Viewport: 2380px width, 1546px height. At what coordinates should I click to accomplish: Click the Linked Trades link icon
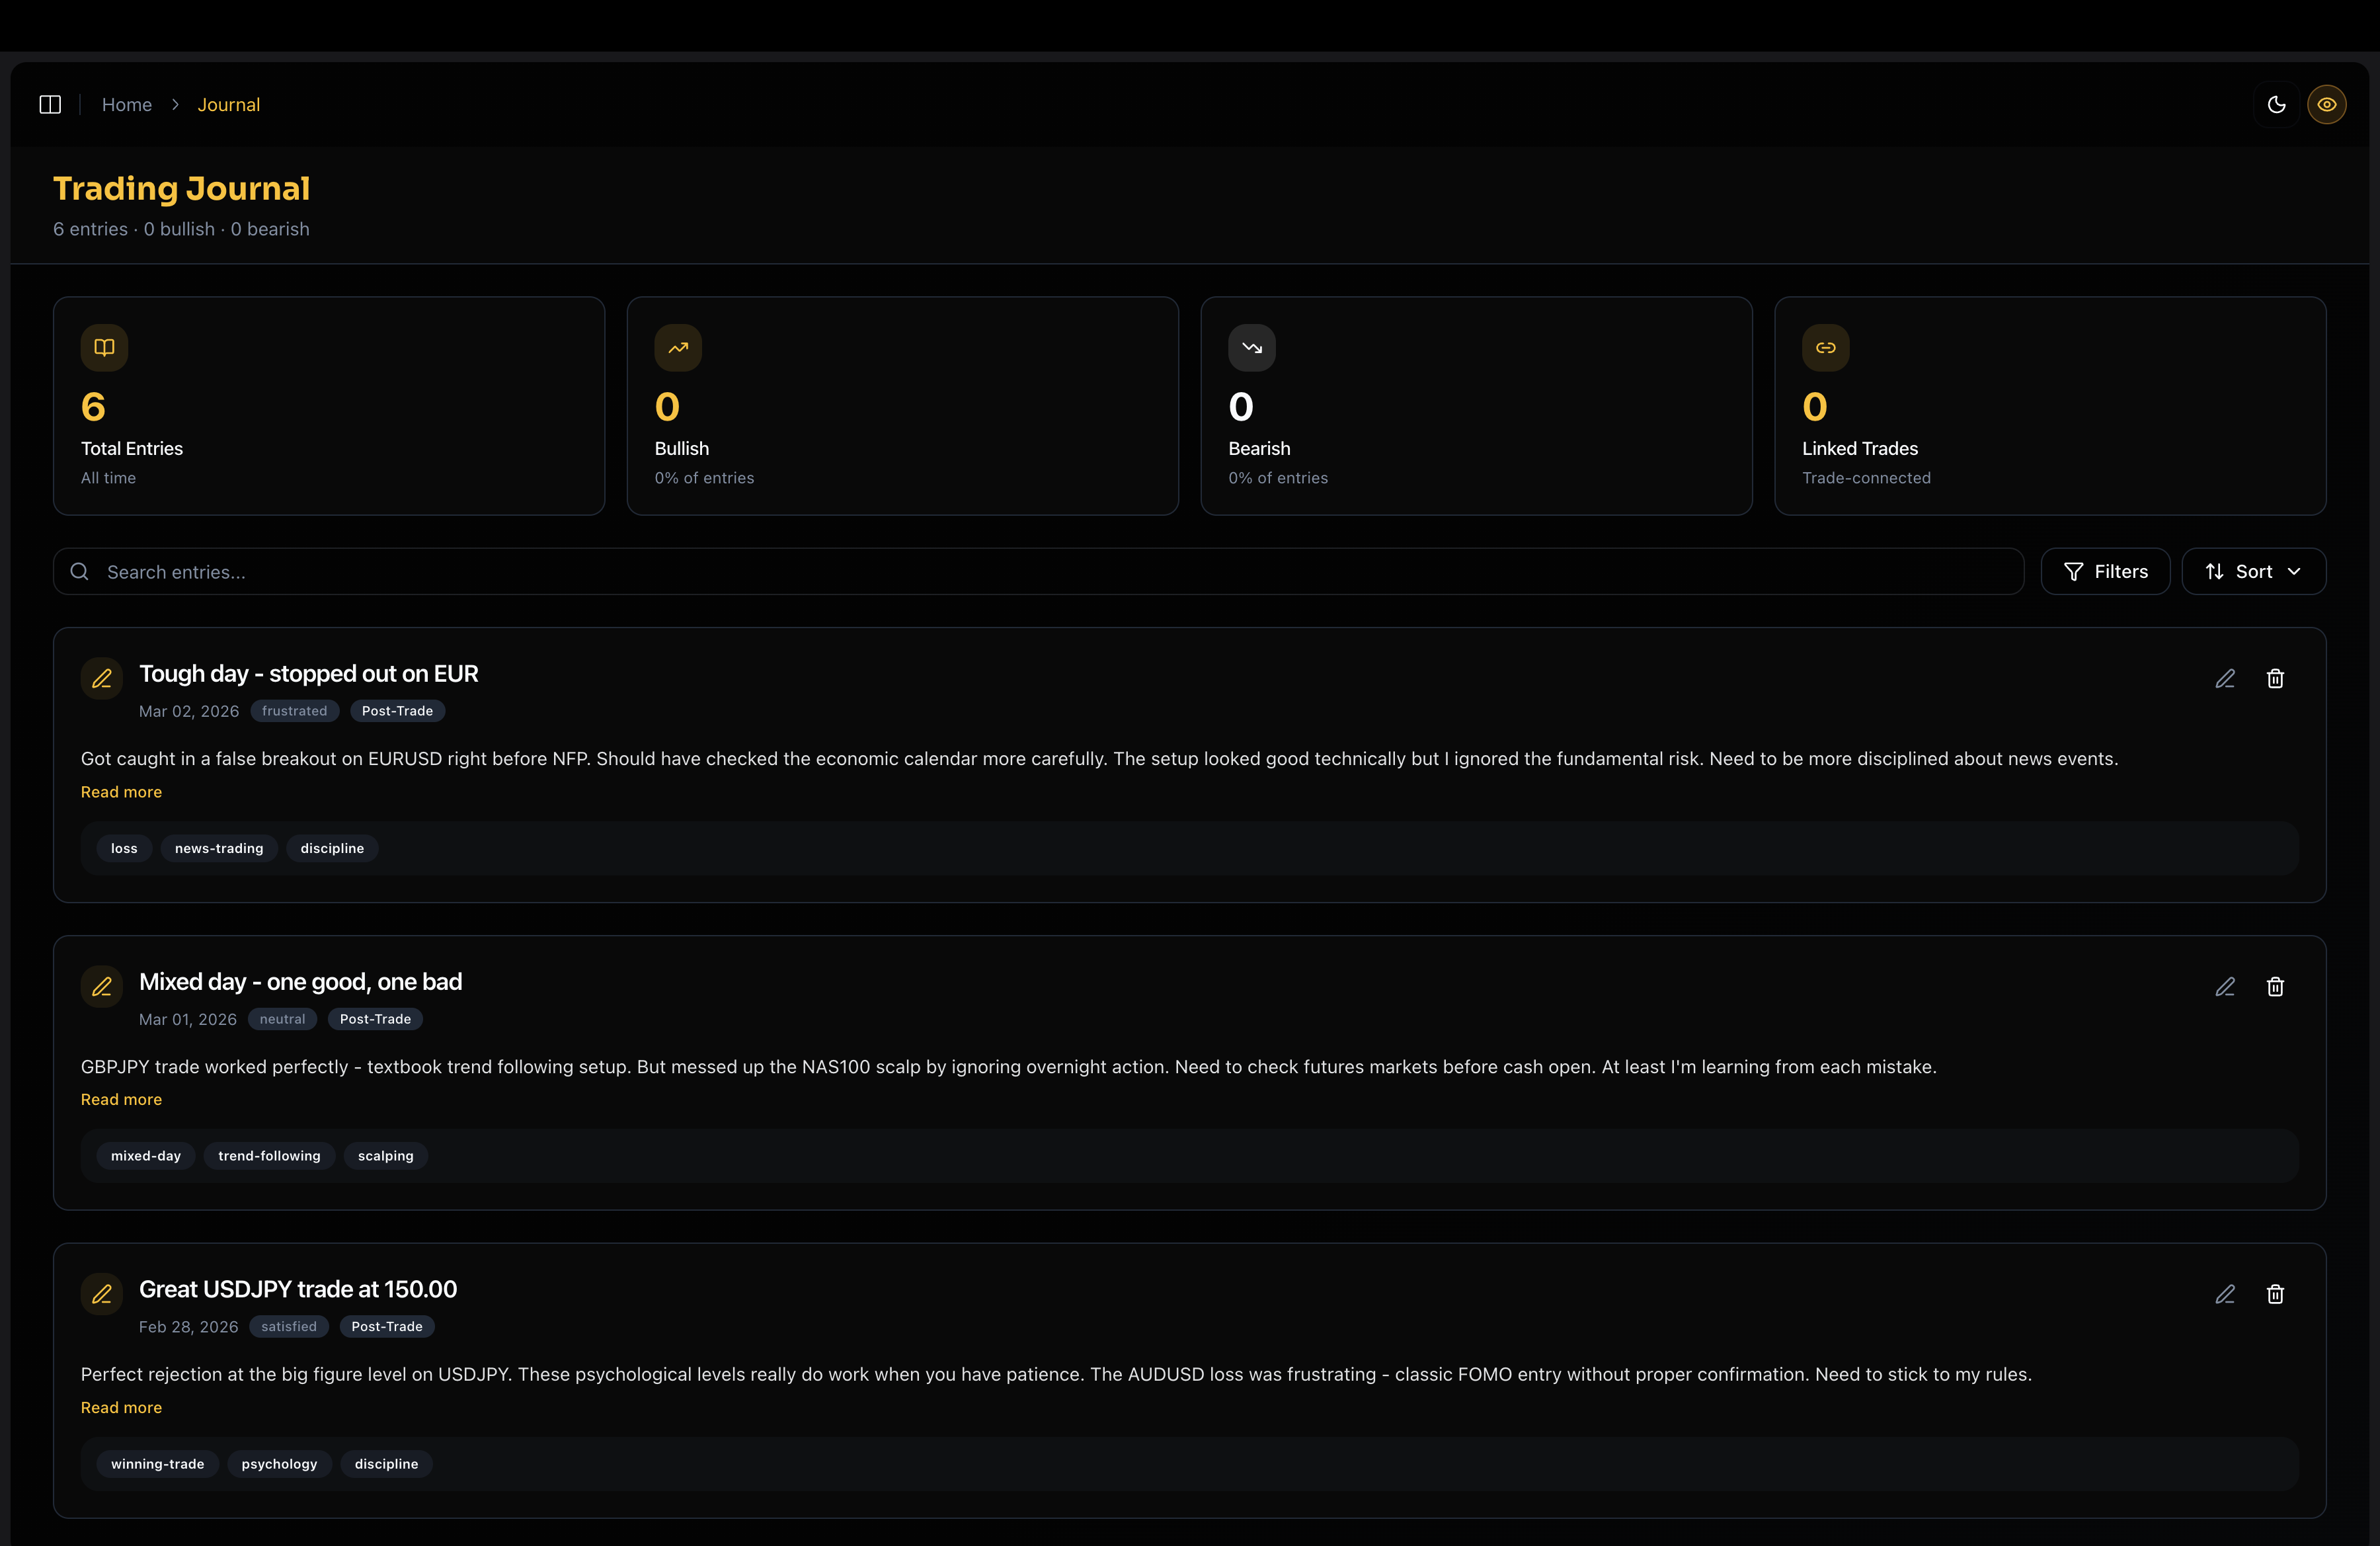pyautogui.click(x=1825, y=348)
